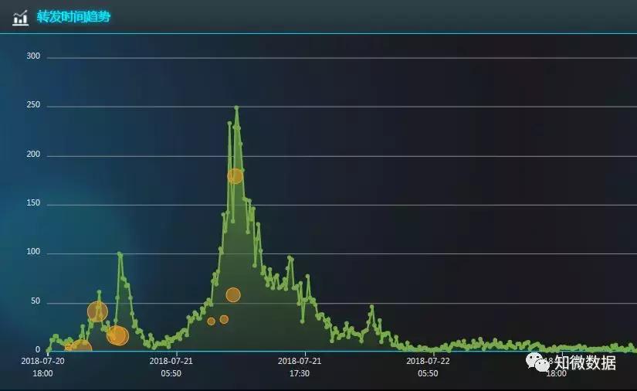Image resolution: width=637 pixels, height=391 pixels.
Task: Select the largest orange bubble near the 50 gridline on 07-20
Action: (97, 311)
